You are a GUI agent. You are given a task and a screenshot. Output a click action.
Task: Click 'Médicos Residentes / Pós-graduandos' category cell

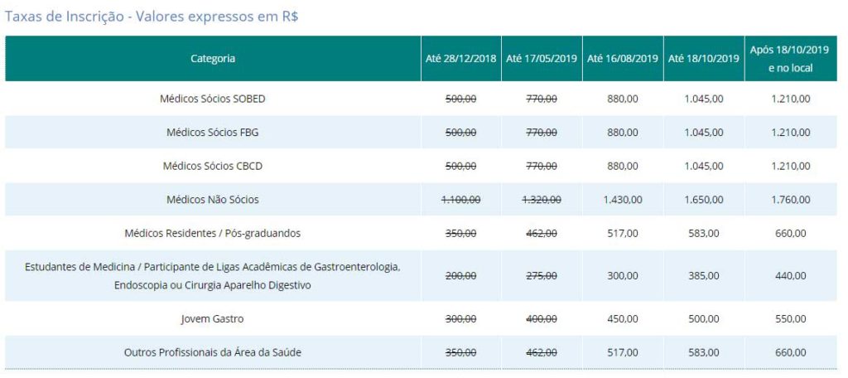point(213,234)
